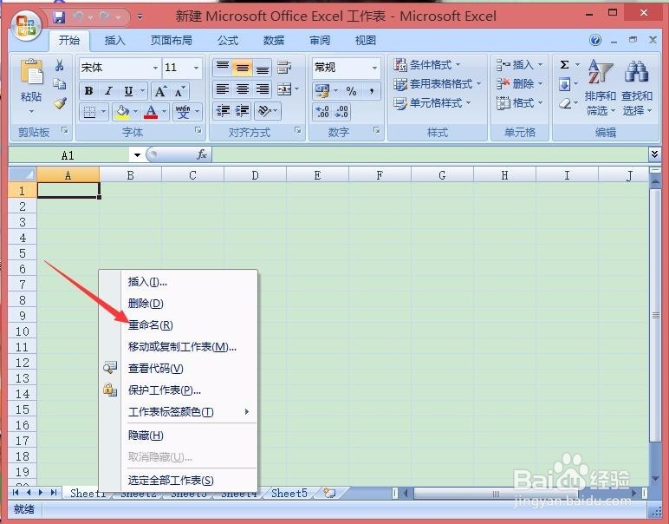Open the Name Box dropdown arrow
The width and height of the screenshot is (669, 524).
click(x=137, y=155)
